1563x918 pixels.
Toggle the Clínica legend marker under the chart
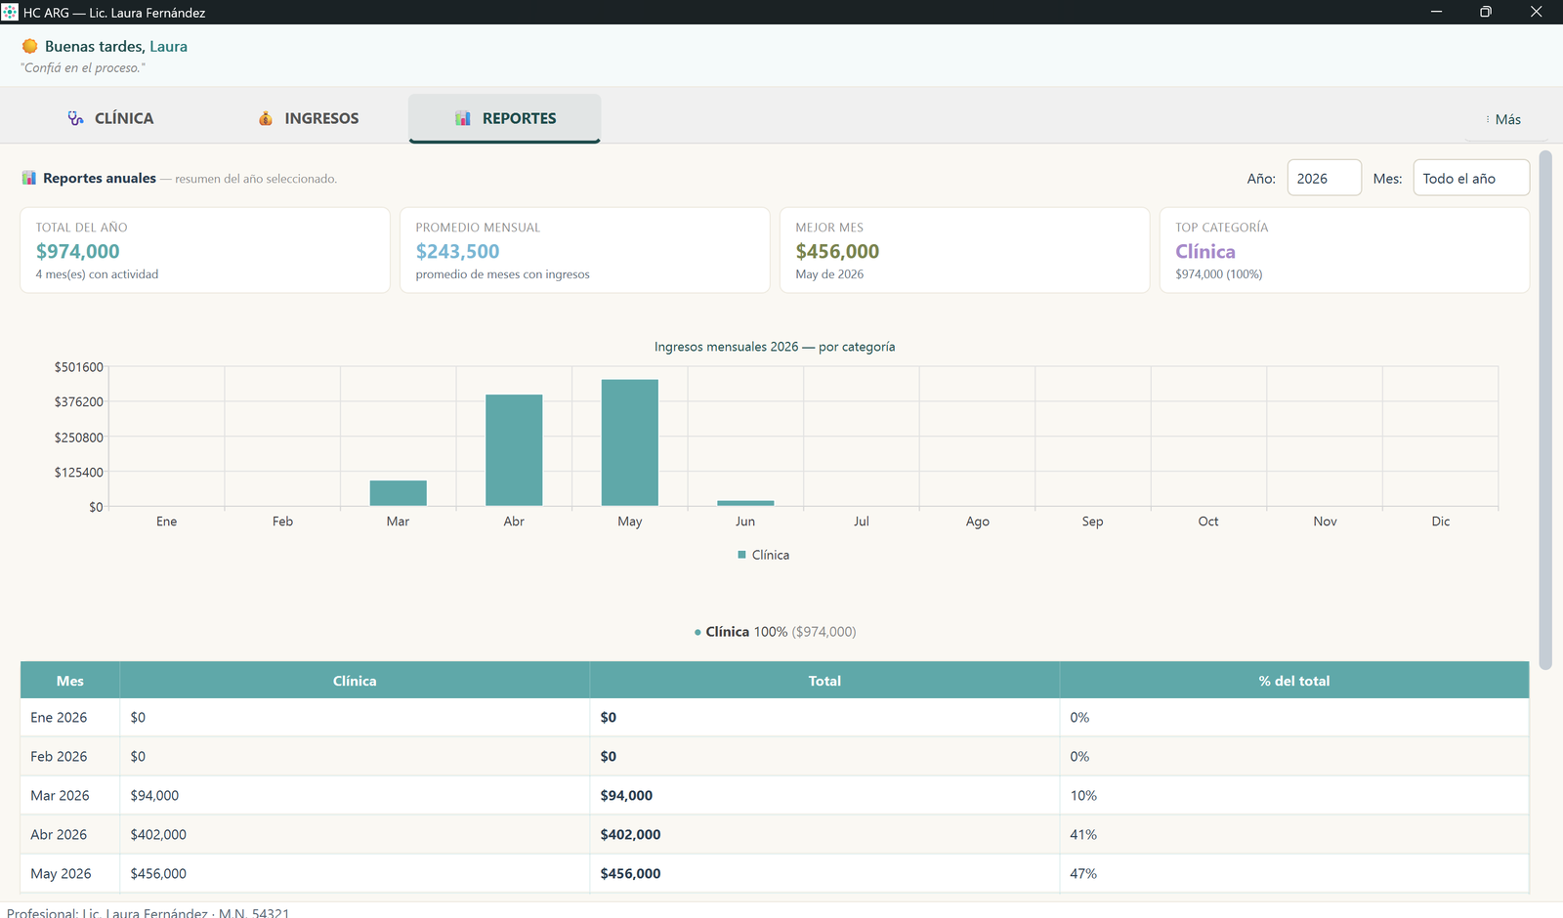point(742,555)
